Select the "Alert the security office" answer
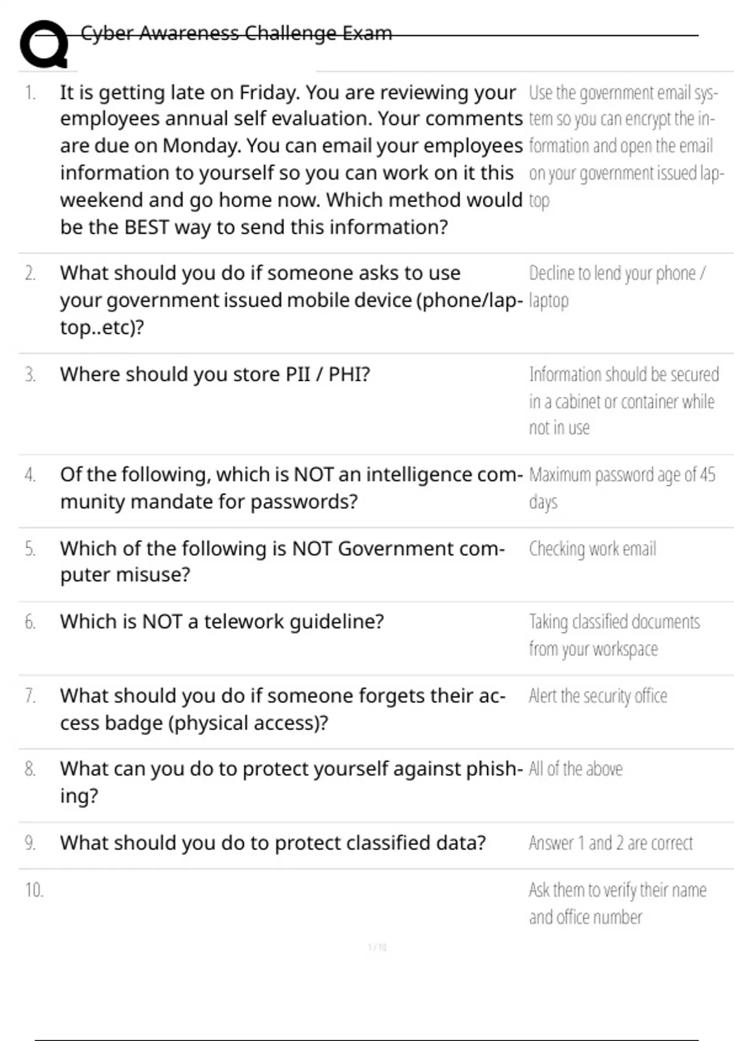Image resolution: width=734 pixels, height=1041 pixels. pyautogui.click(x=598, y=696)
